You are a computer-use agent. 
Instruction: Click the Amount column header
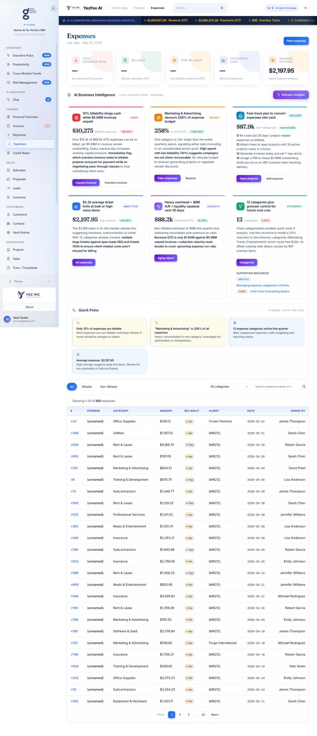[x=166, y=411]
